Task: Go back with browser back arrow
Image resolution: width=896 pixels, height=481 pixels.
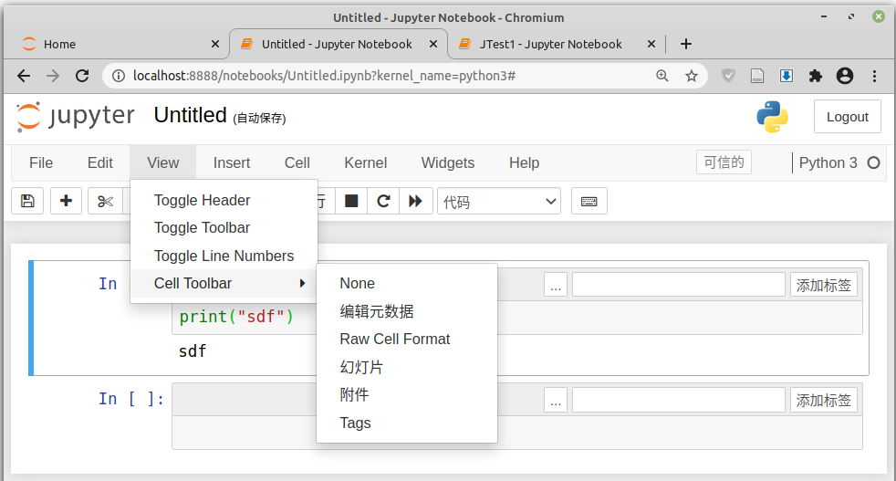Action: (x=24, y=76)
